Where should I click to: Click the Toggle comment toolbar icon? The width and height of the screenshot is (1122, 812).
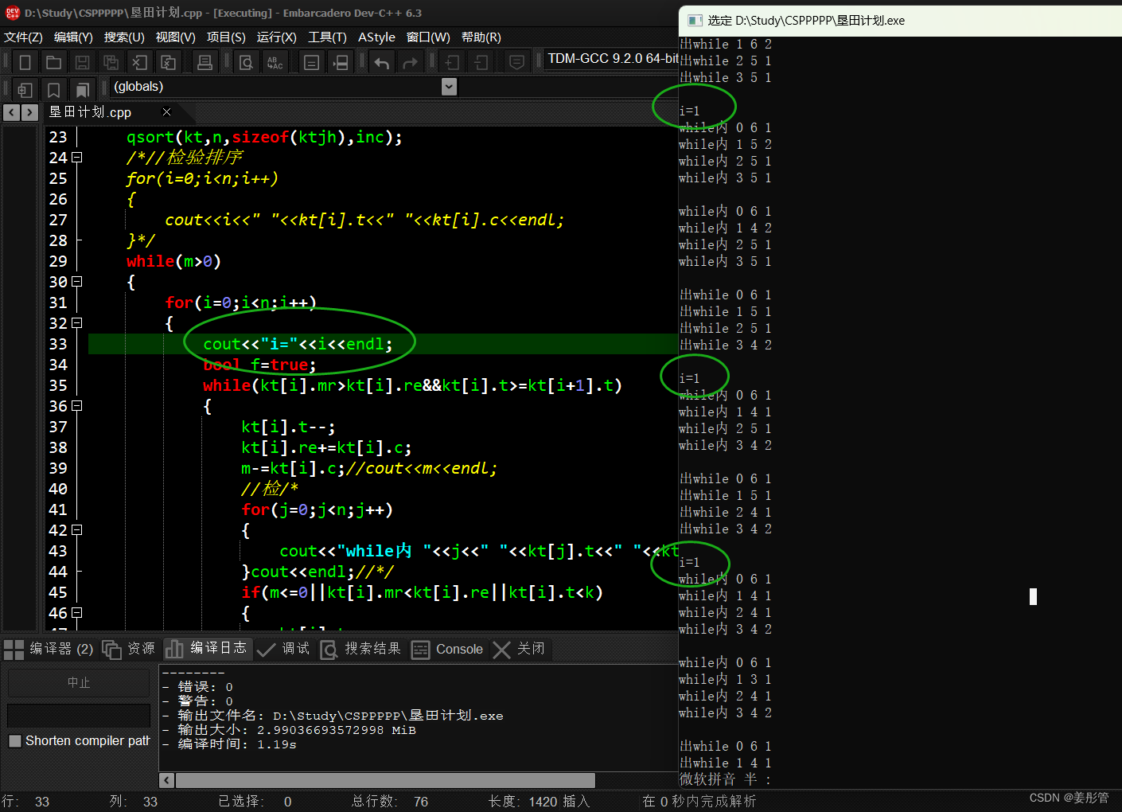[x=516, y=62]
